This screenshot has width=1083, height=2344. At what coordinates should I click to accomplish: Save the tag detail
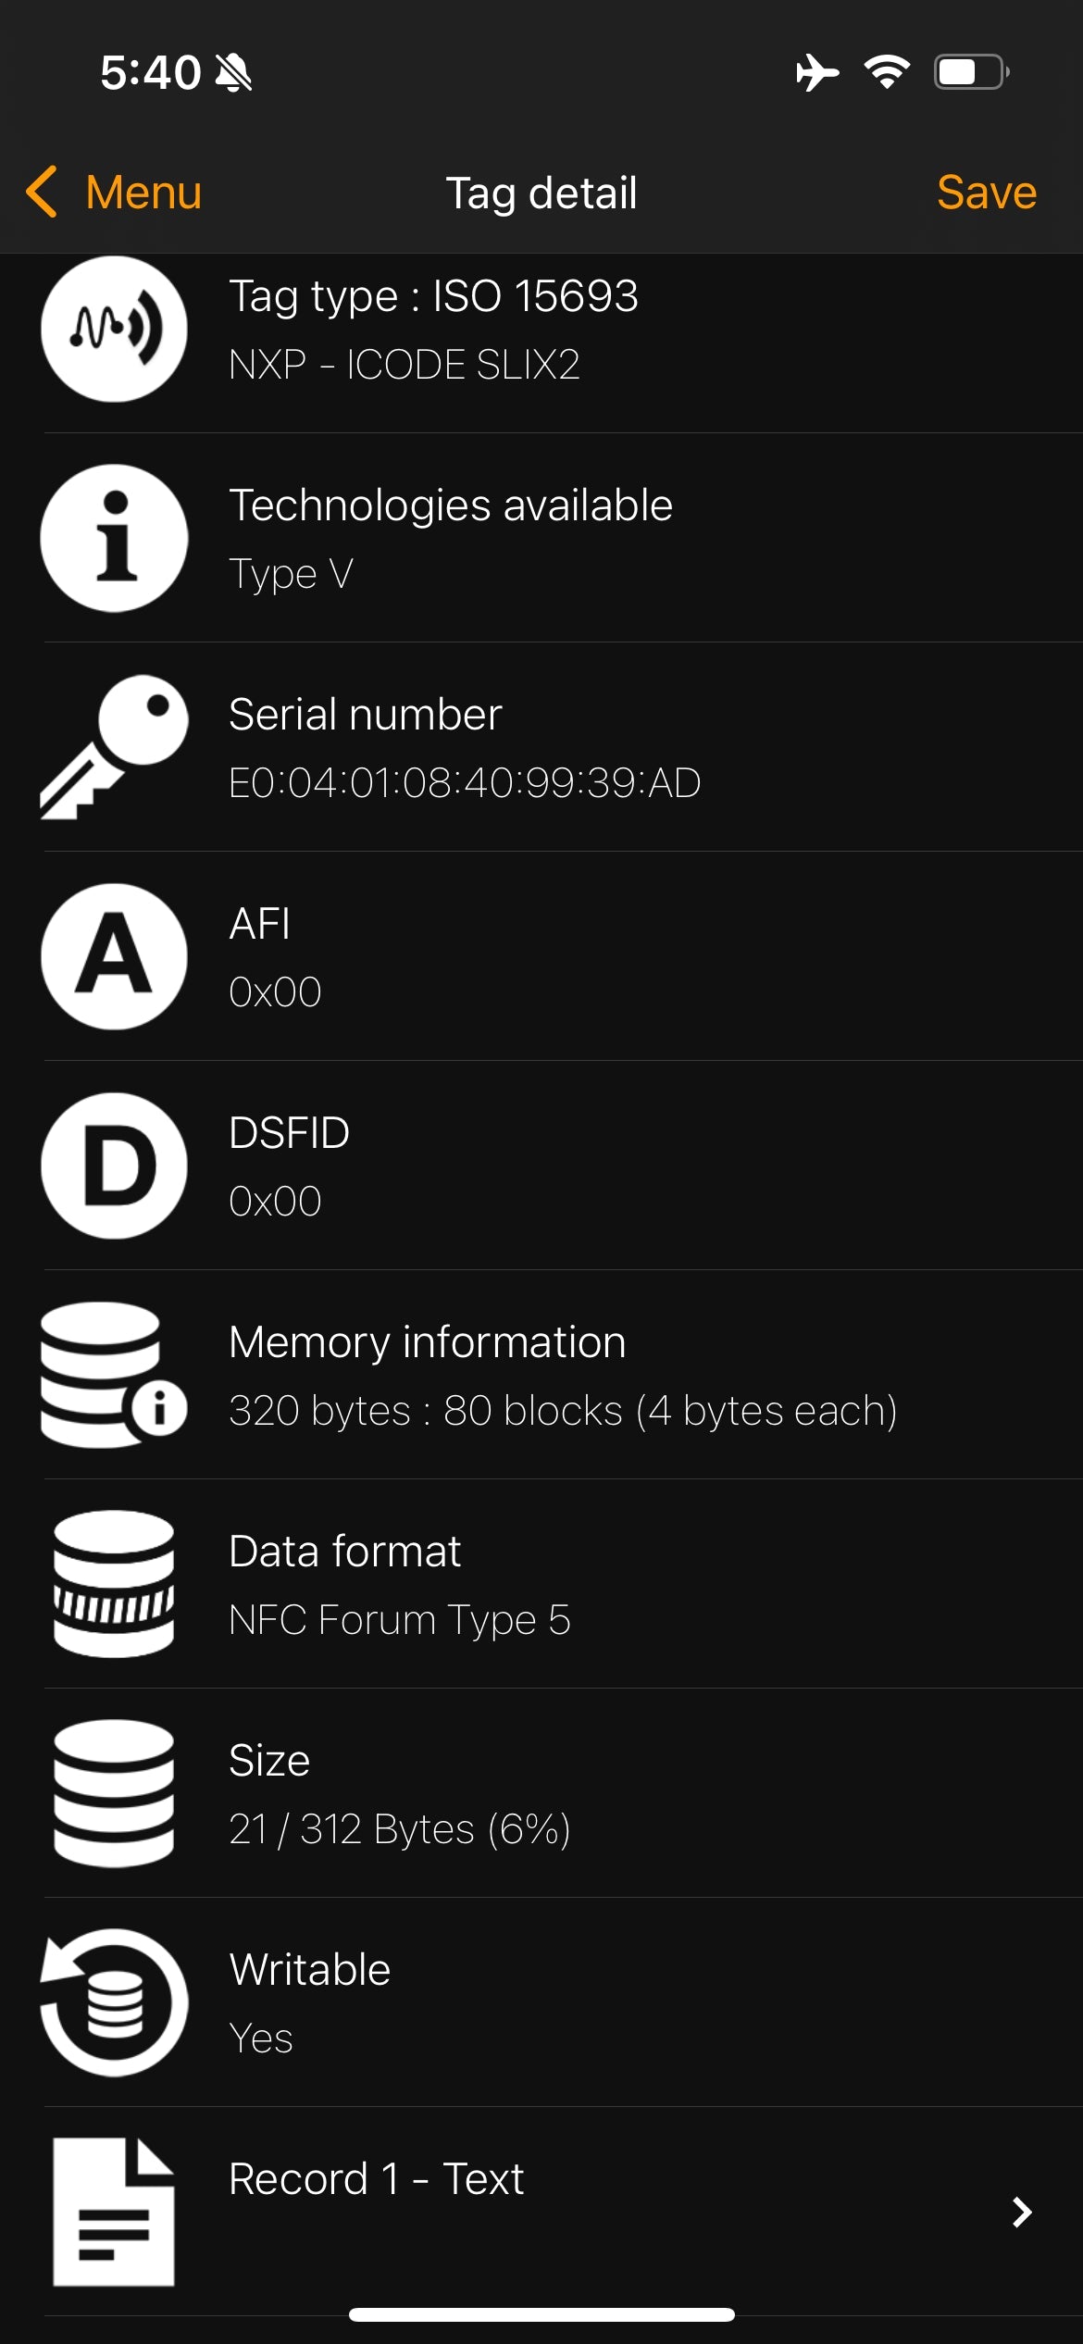coord(986,193)
